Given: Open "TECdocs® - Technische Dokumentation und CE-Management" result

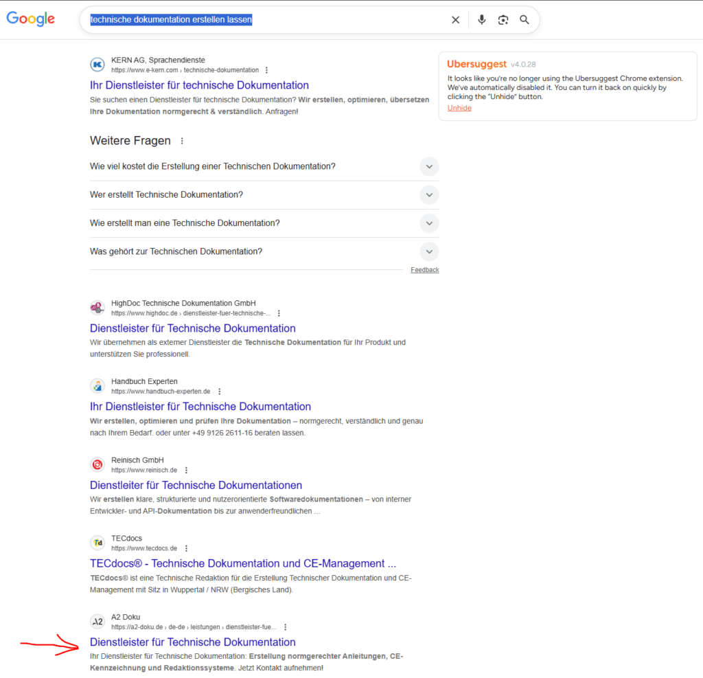Looking at the screenshot, I should click(x=243, y=563).
